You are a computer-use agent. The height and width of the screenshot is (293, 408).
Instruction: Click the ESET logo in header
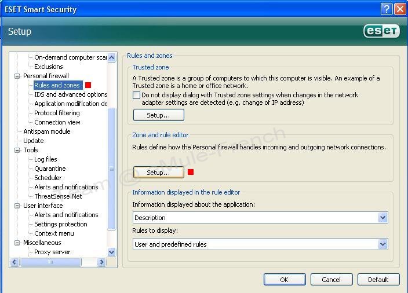[x=381, y=31]
